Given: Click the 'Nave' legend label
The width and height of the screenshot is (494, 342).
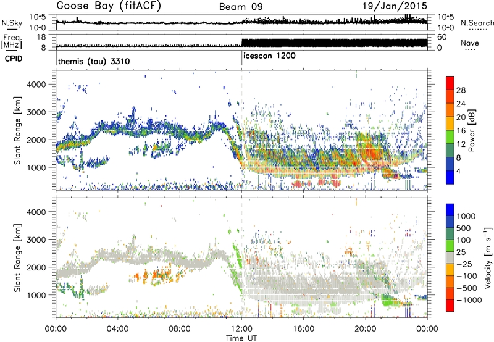Looking at the screenshot, I should tap(470, 43).
